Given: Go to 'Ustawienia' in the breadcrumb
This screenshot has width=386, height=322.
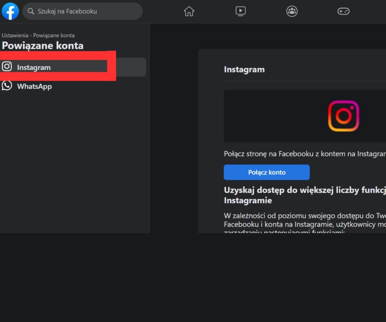Looking at the screenshot, I should [15, 35].
